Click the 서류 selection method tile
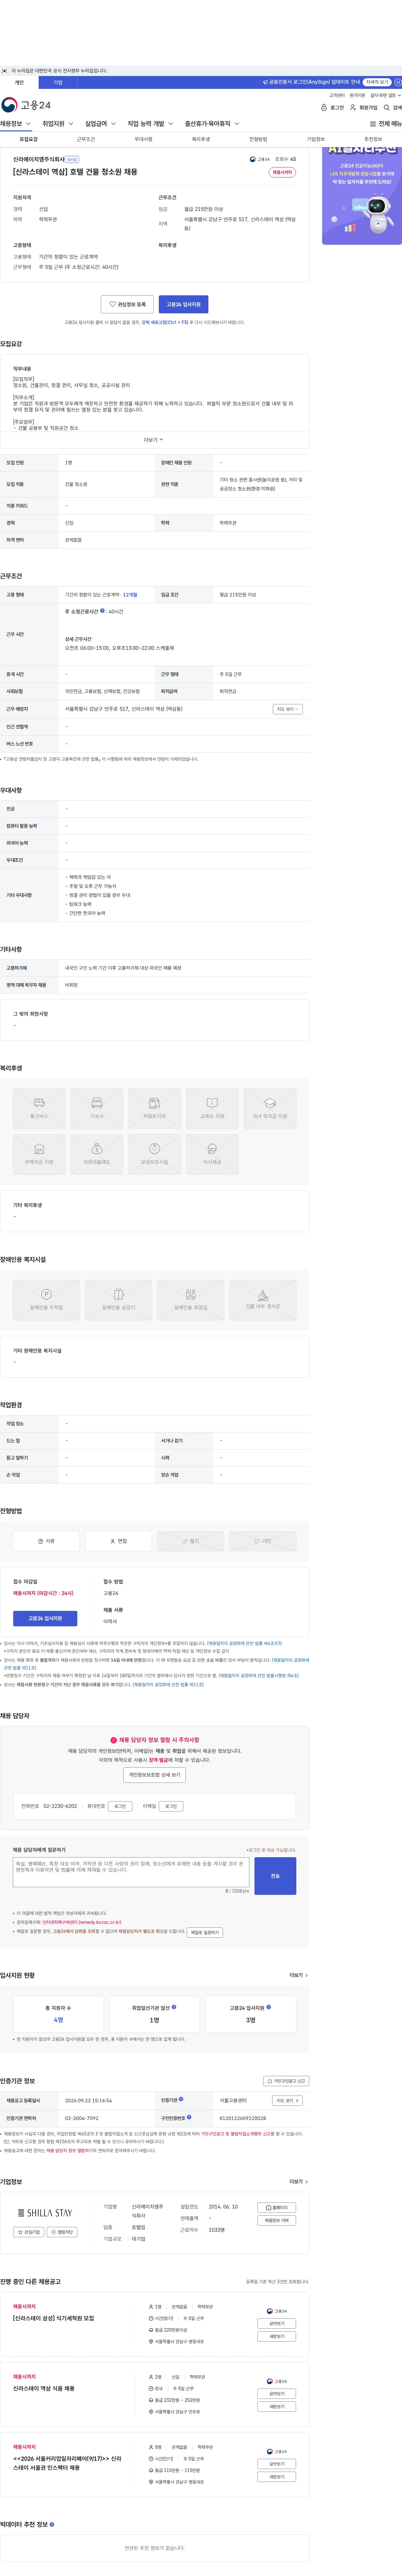The height and width of the screenshot is (2576, 402). tap(46, 1541)
